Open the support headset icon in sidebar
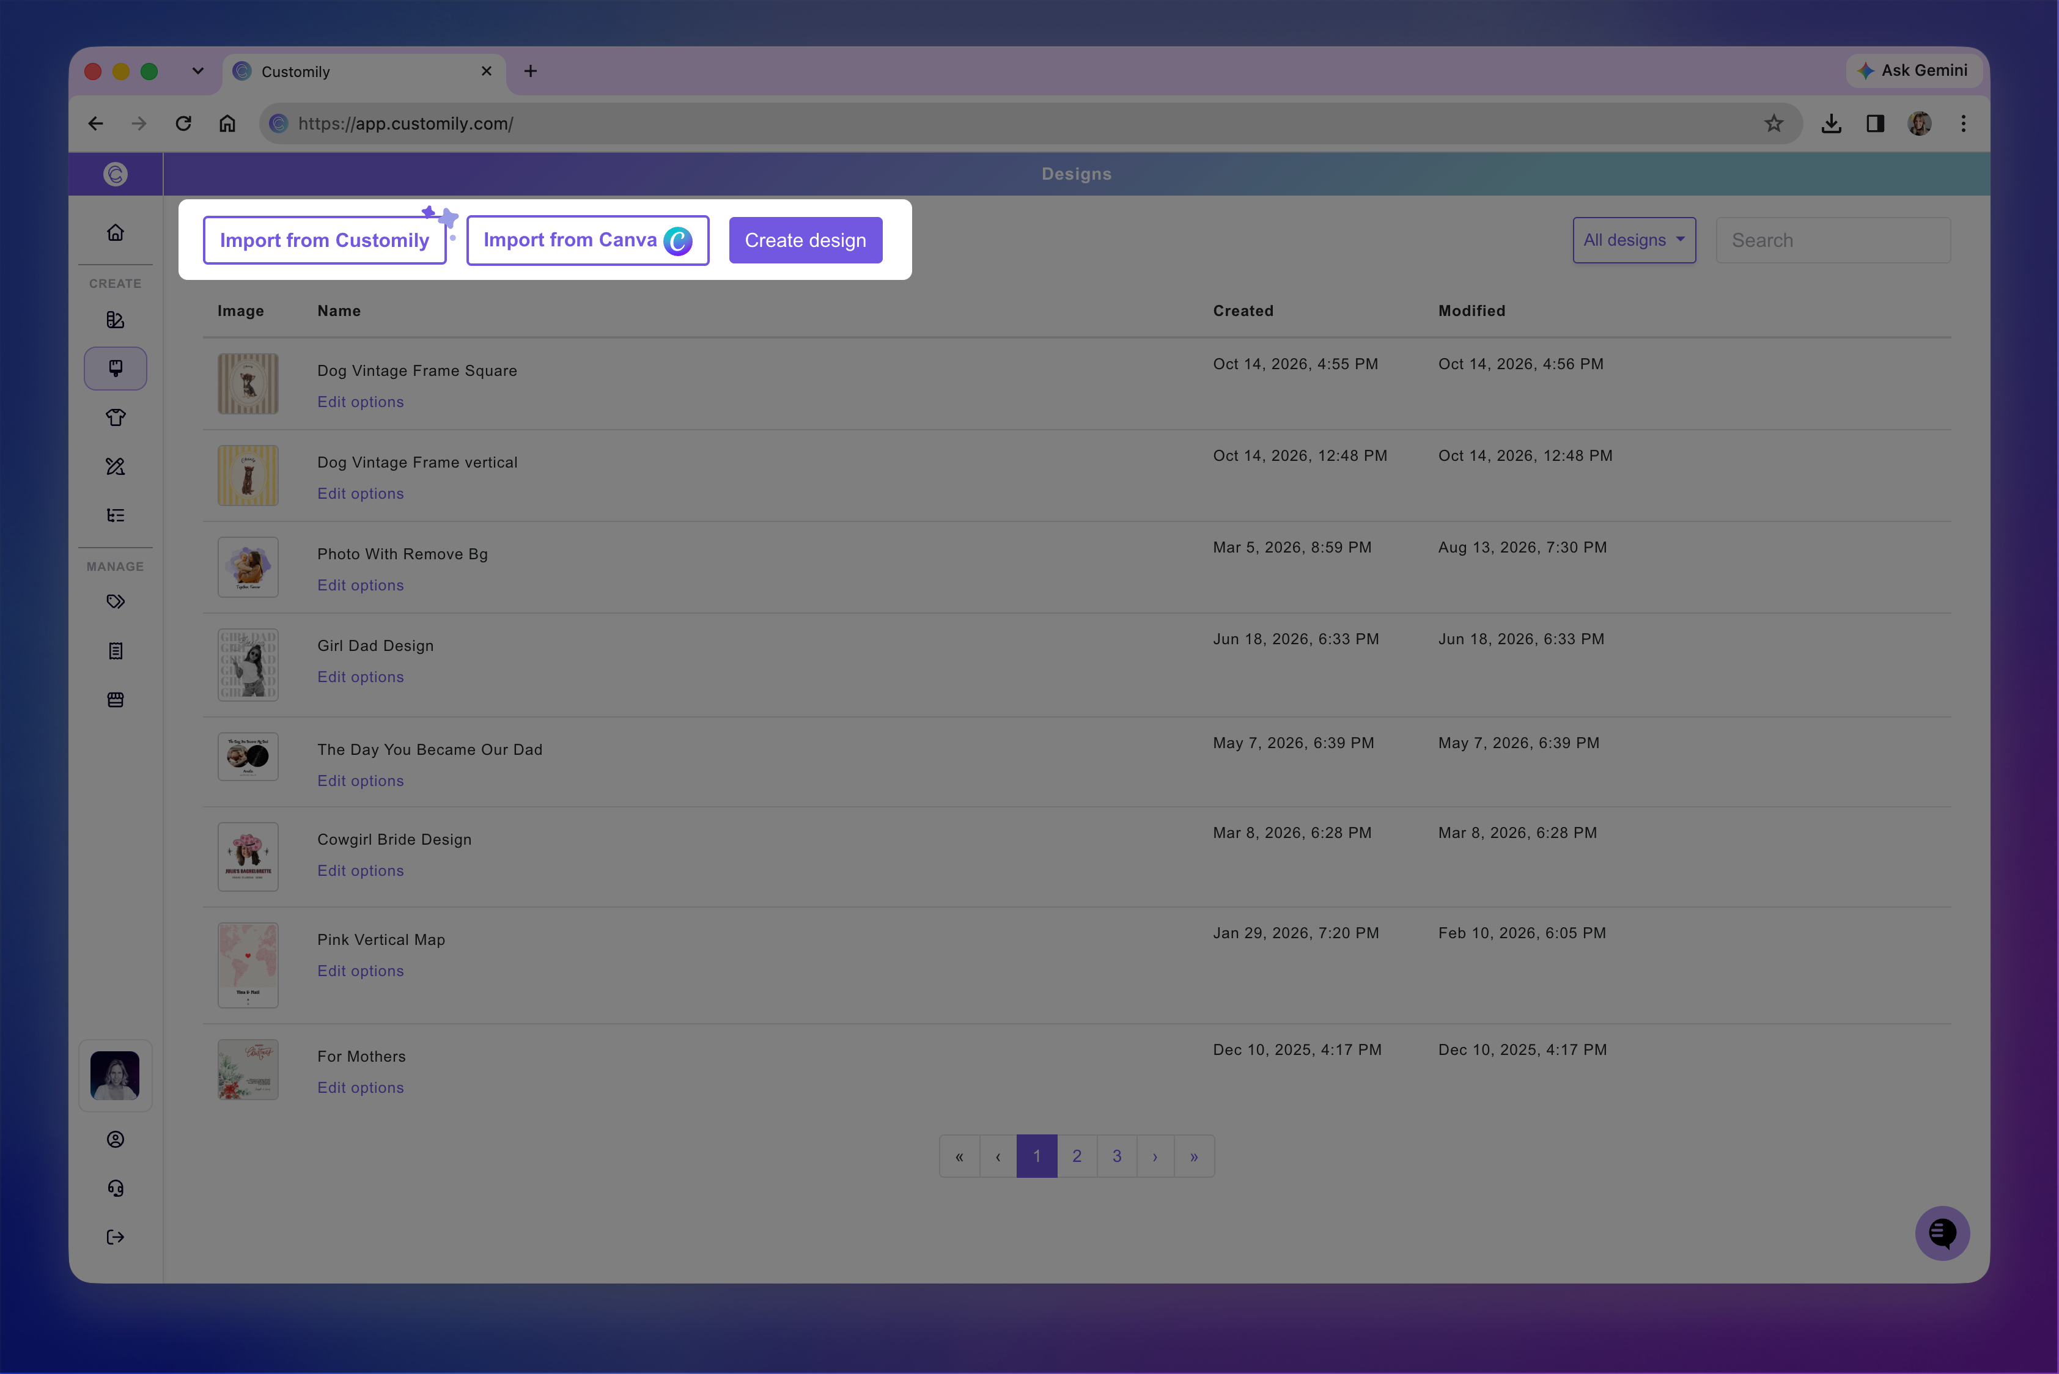 [115, 1188]
